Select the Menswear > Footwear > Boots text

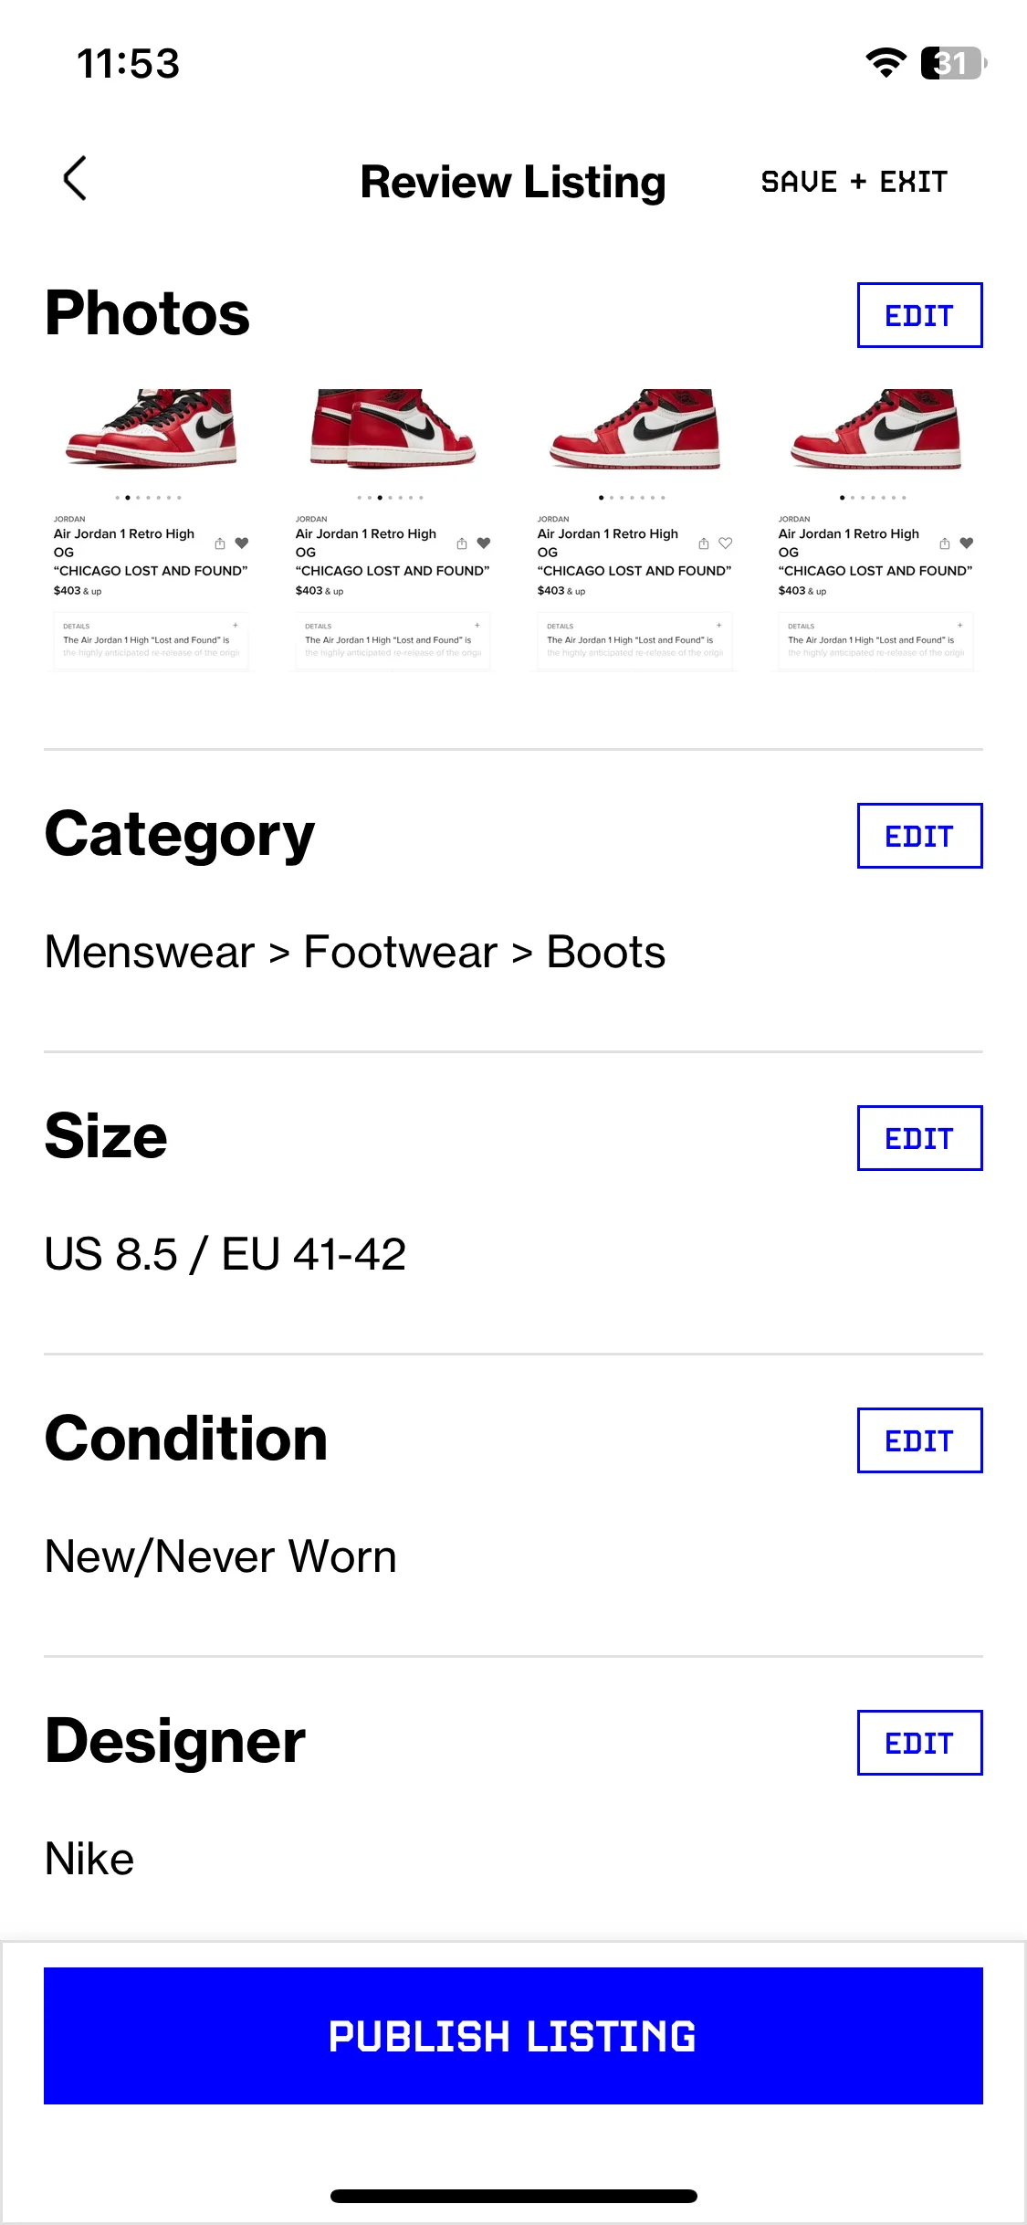(355, 952)
